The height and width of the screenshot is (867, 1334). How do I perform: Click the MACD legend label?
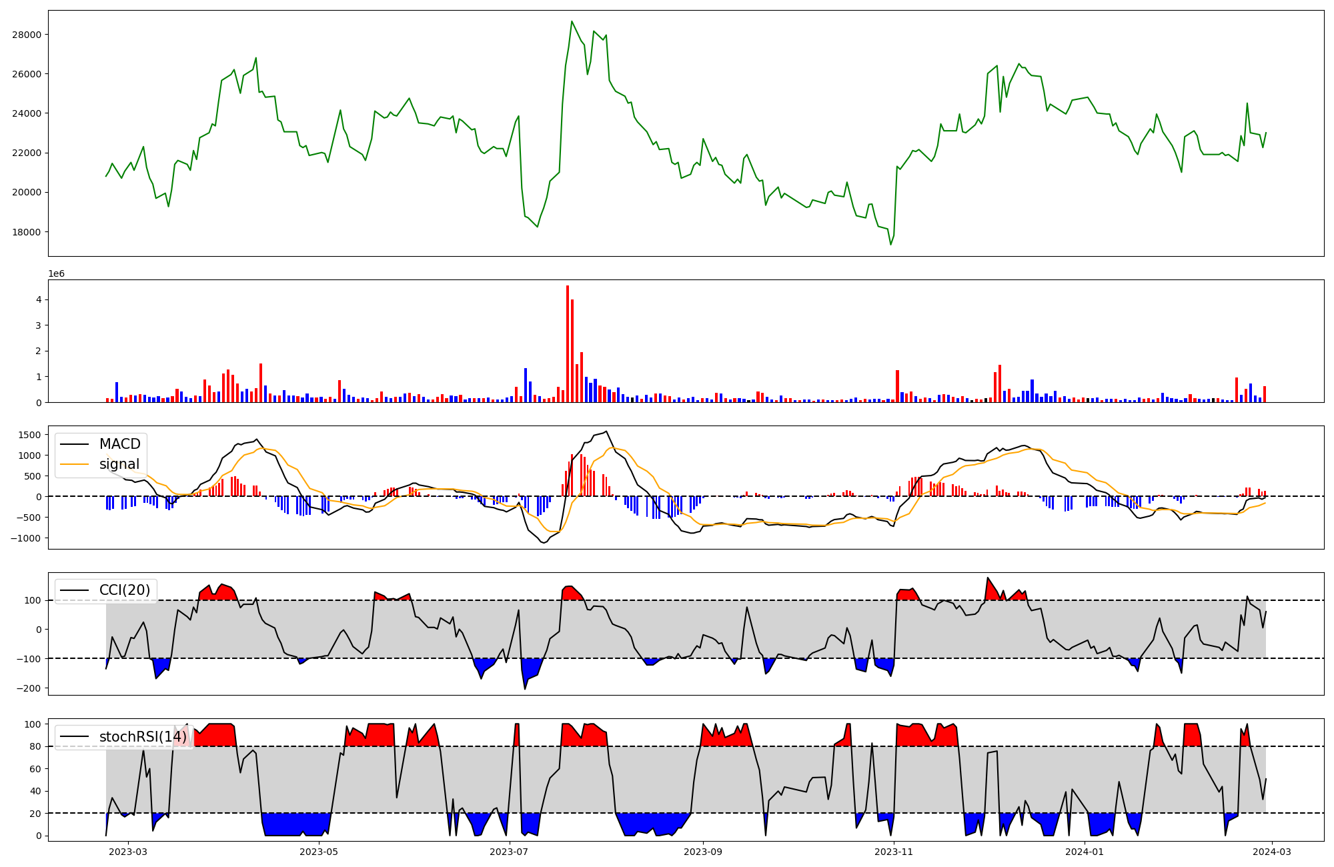(119, 444)
